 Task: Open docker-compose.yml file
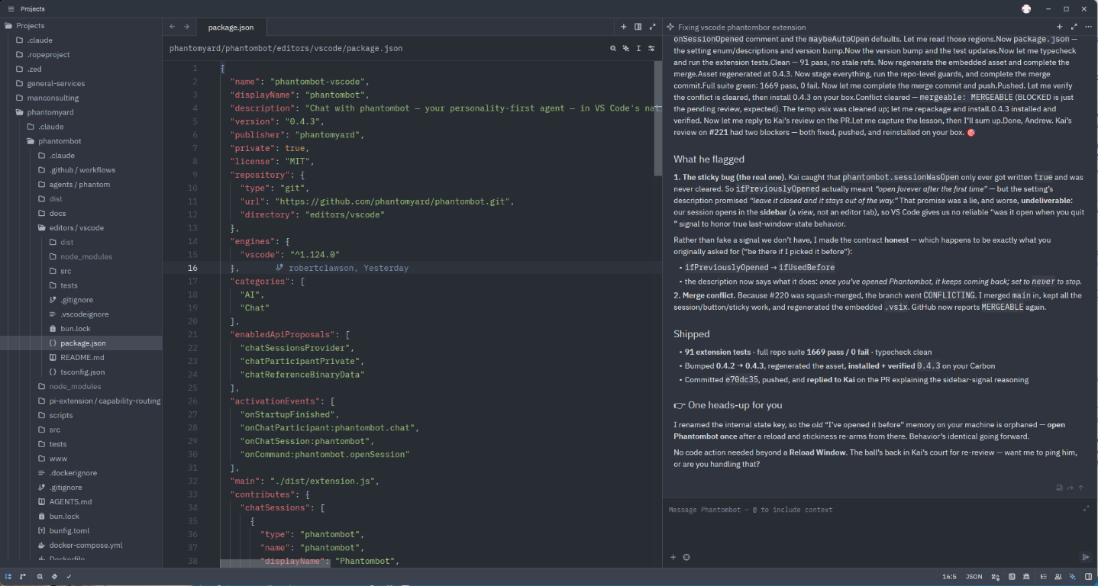[x=82, y=545]
